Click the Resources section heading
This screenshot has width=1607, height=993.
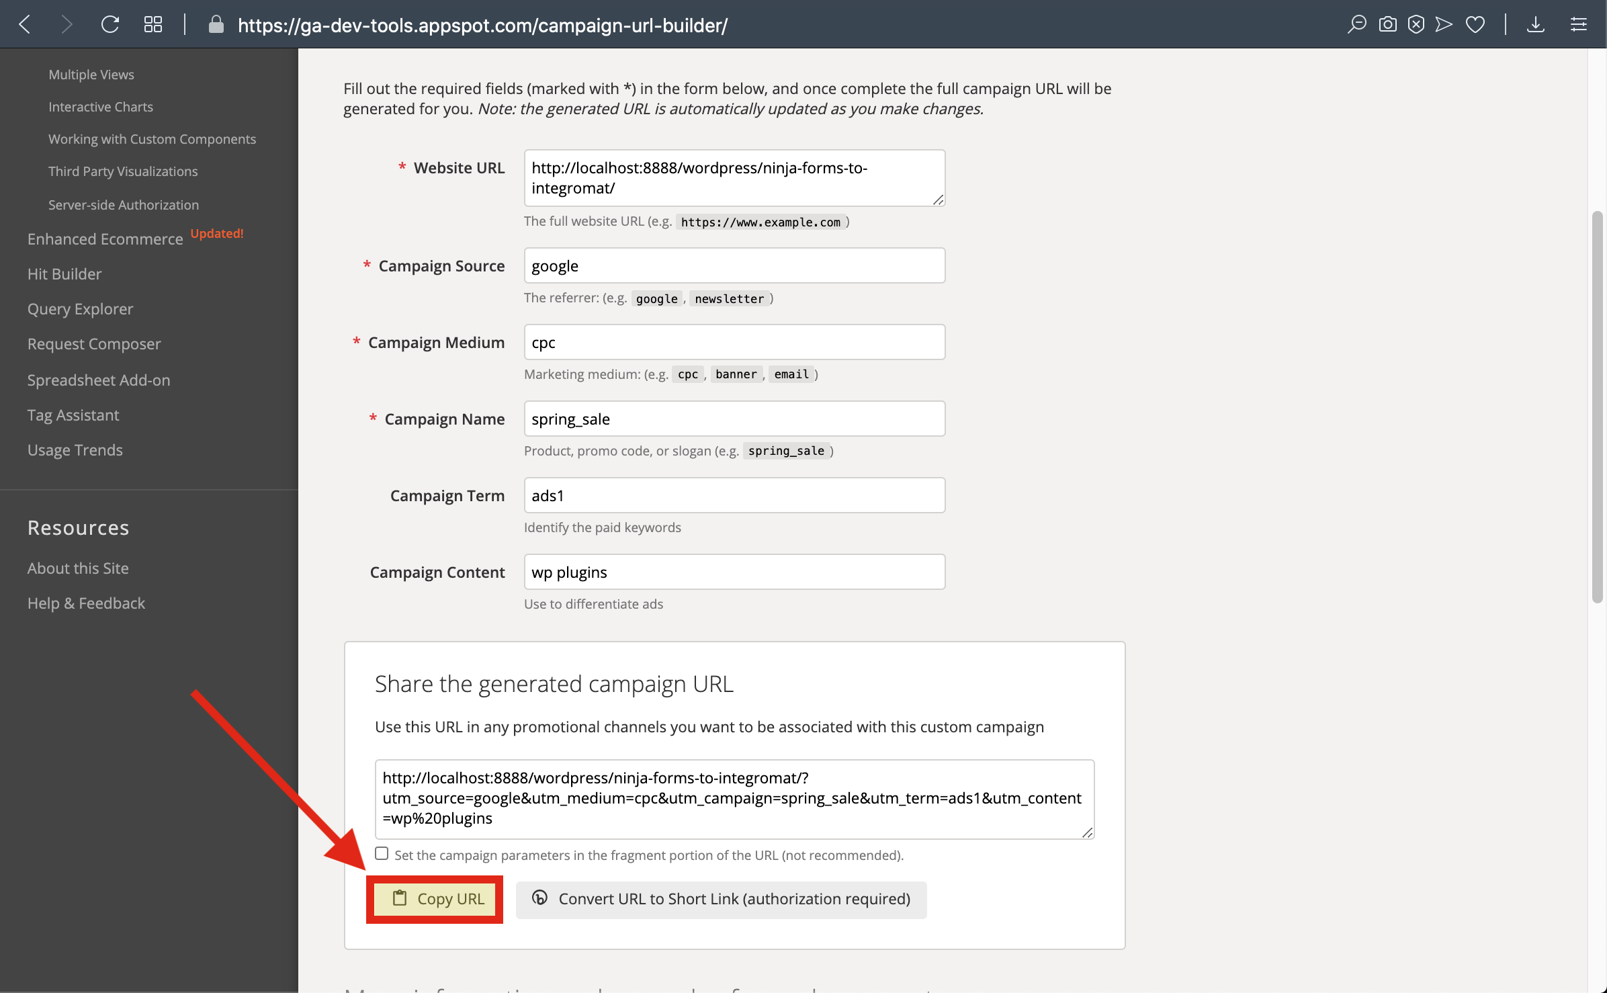coord(77,527)
